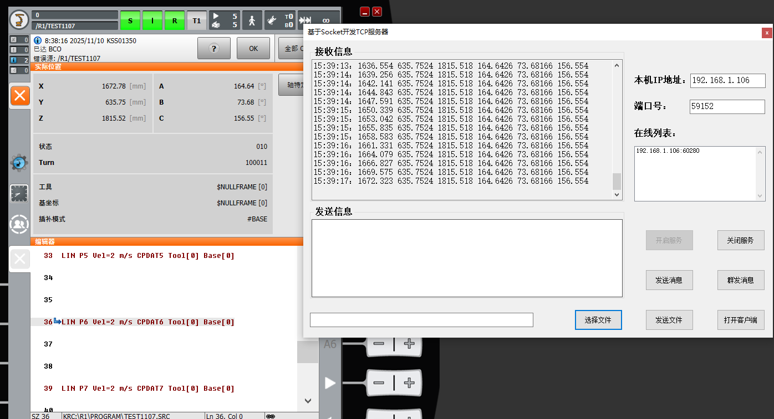This screenshot has width=774, height=419.
Task: Click the received-info scrollbar up arrow
Action: (x=617, y=65)
